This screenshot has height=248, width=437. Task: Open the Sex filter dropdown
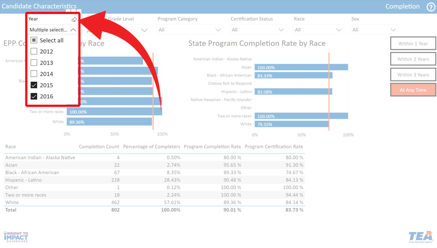click(374, 30)
